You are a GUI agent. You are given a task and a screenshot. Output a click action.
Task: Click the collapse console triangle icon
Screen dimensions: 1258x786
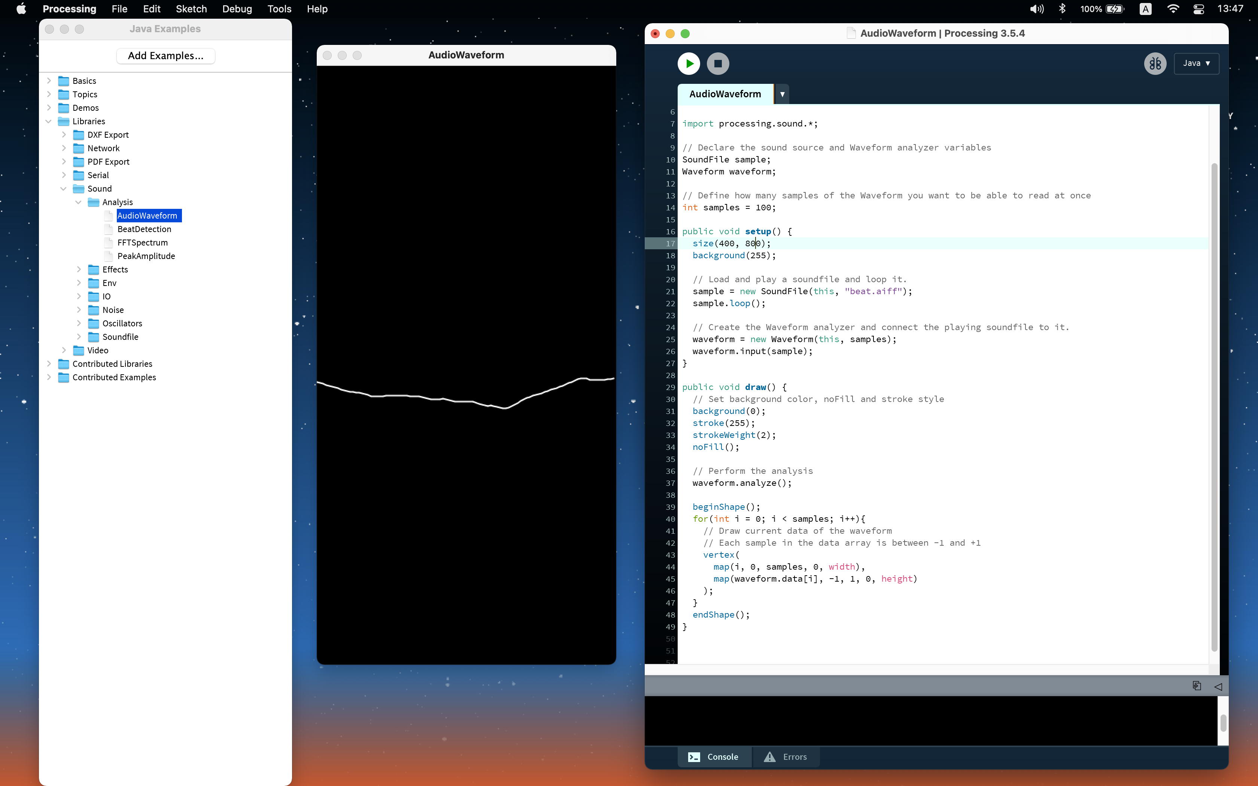pyautogui.click(x=1218, y=686)
